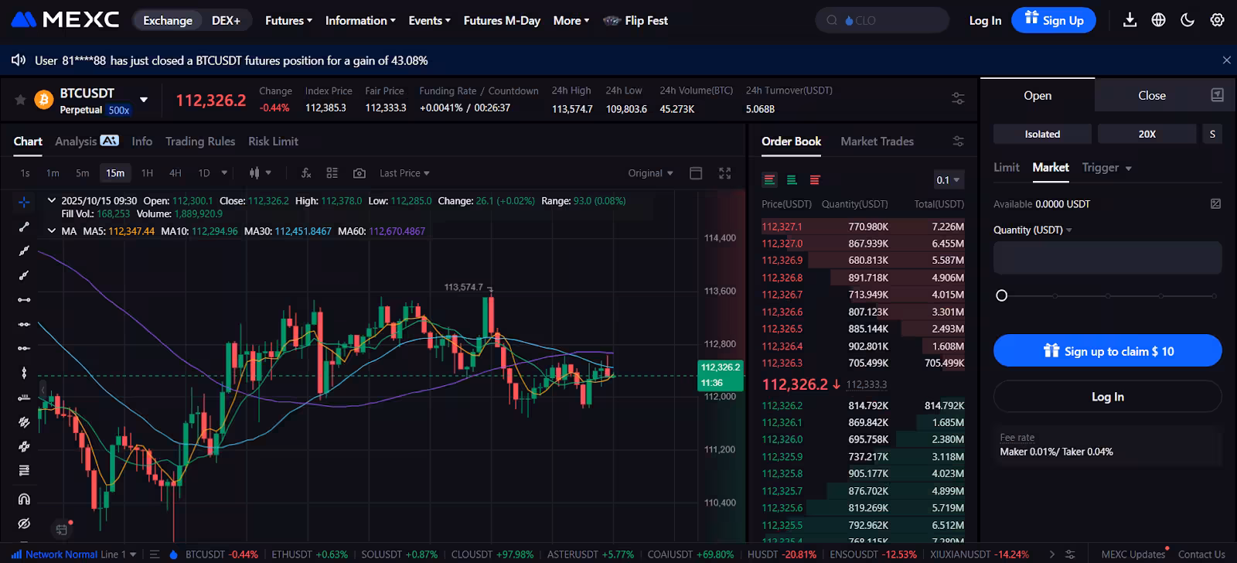Change order book depth 0.1 dropdown

(948, 180)
